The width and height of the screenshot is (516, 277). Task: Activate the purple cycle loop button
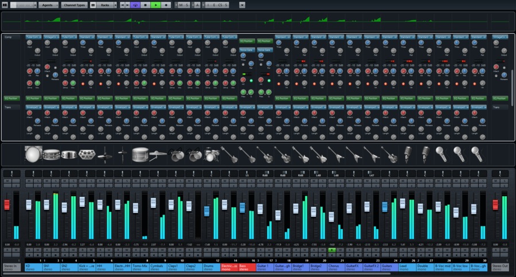[x=135, y=5]
